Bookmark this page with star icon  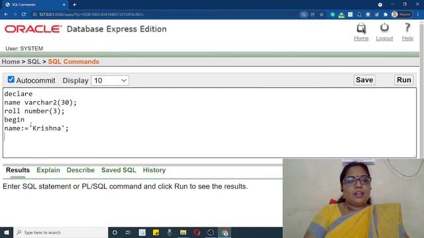click(x=321, y=15)
